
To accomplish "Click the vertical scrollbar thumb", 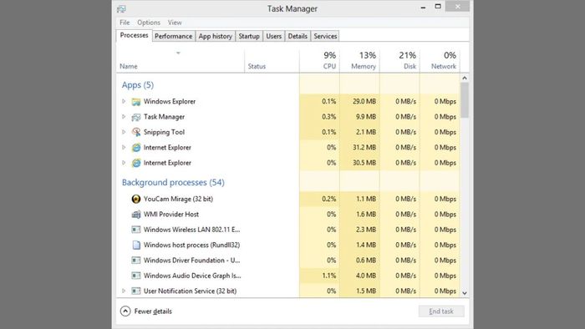I will (465, 100).
